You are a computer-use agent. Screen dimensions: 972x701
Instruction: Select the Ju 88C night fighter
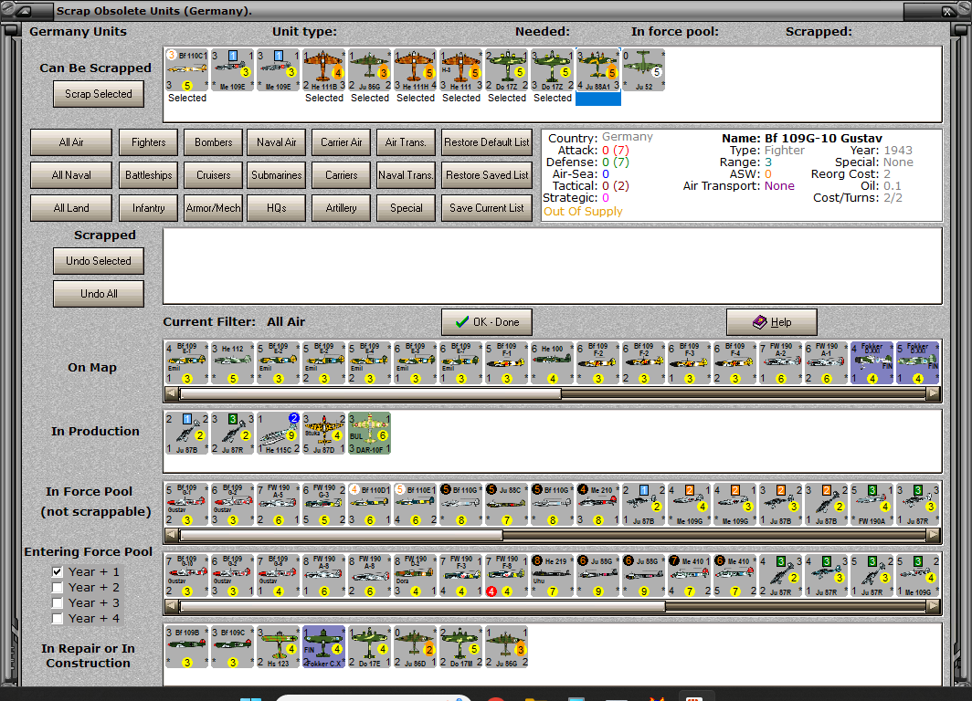click(506, 505)
